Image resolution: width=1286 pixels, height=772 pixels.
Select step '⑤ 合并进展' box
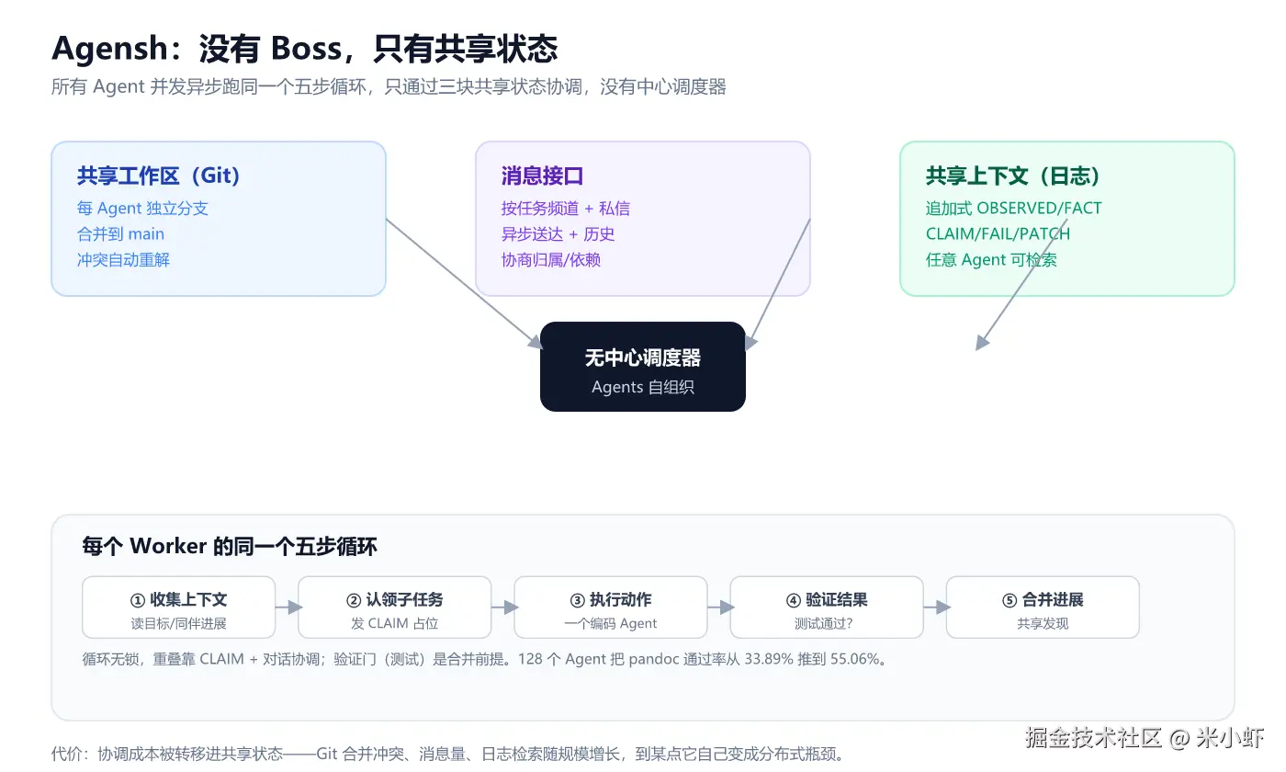coord(1043,607)
